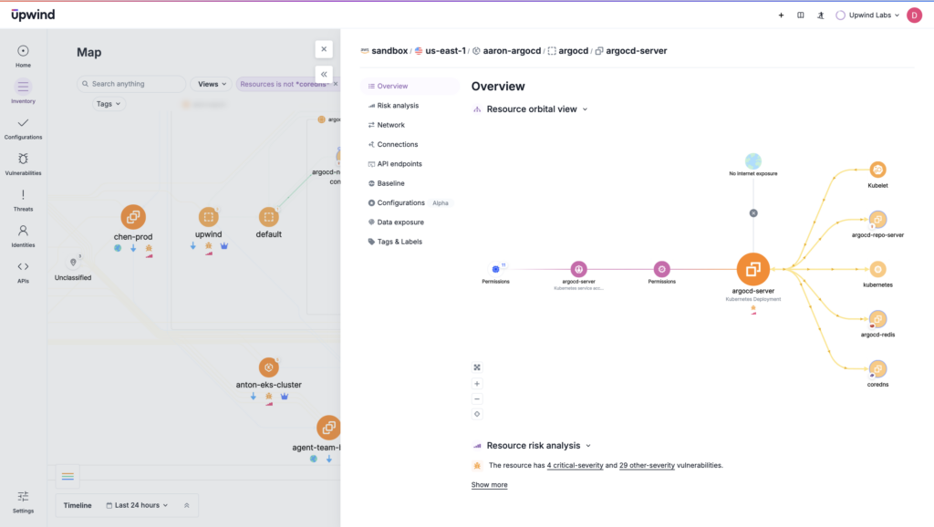
Task: Open the map legend list icon
Action: pyautogui.click(x=67, y=476)
